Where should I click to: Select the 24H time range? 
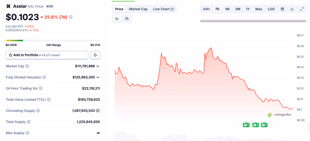click(x=206, y=9)
